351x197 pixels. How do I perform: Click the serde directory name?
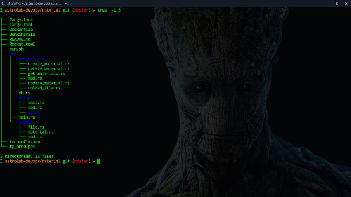tap(33, 113)
